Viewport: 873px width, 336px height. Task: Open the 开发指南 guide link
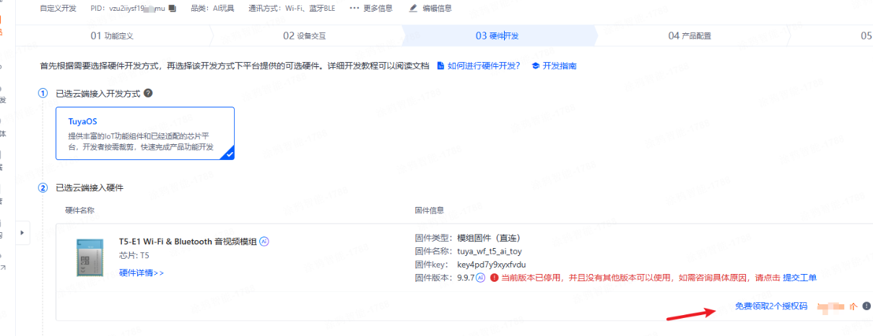(554, 66)
